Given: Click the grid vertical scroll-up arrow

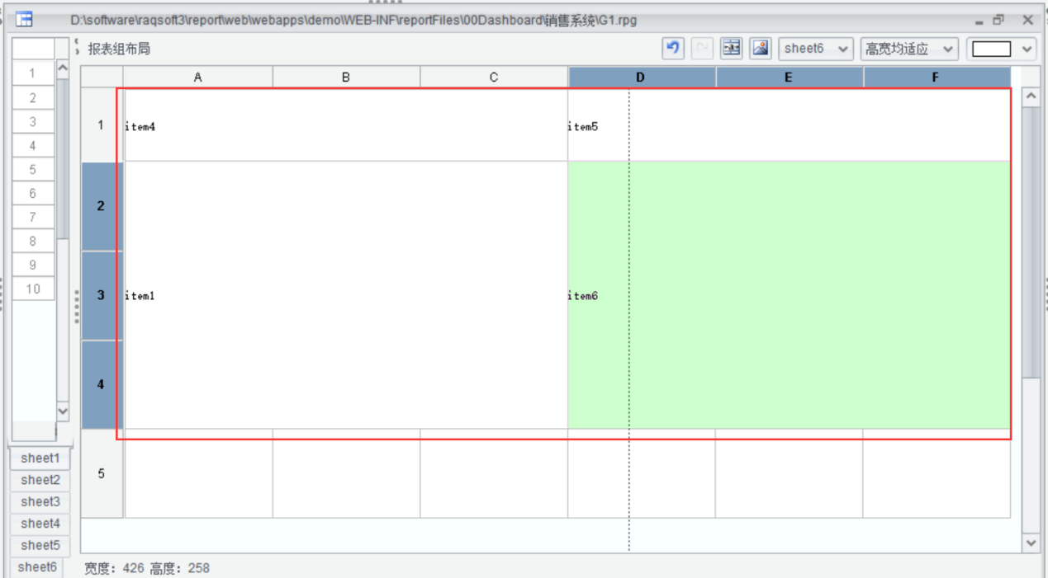Looking at the screenshot, I should 1031,97.
